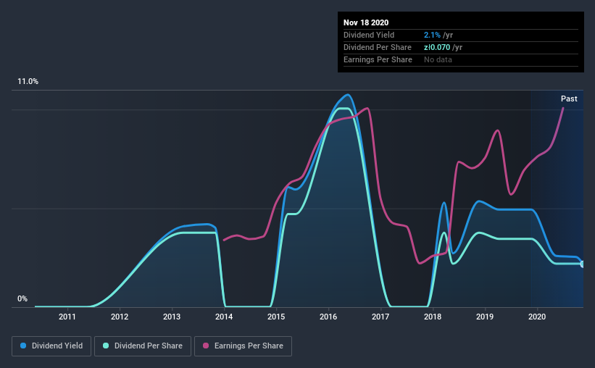Image resolution: width=595 pixels, height=368 pixels.
Task: Click the tooltip Dividend Per Share label
Action: [377, 47]
